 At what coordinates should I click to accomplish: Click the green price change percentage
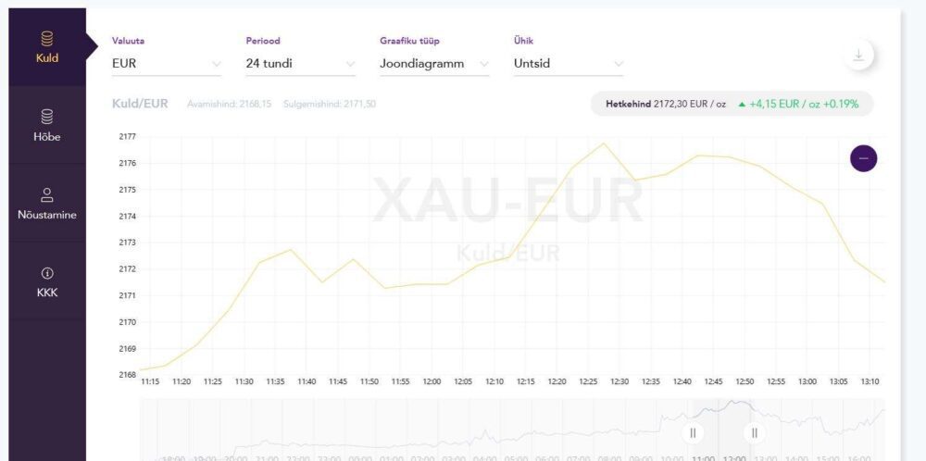click(841, 104)
